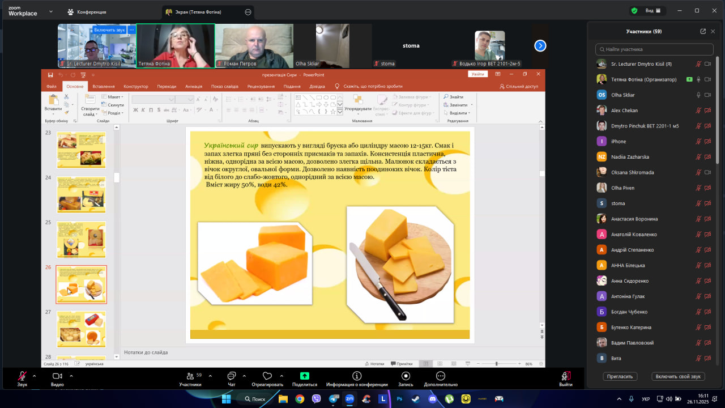Click the Пригласить invite button
The height and width of the screenshot is (408, 725).
pos(621,376)
